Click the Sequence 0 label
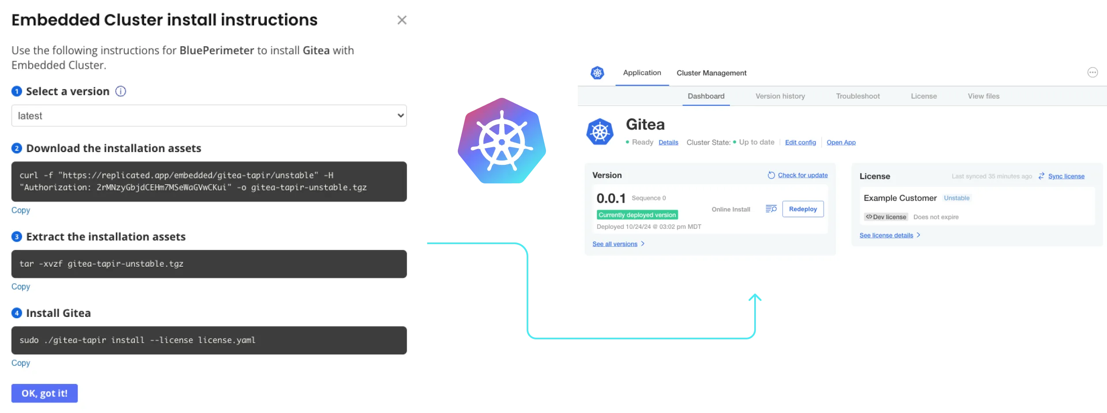Image resolution: width=1107 pixels, height=413 pixels. click(649, 198)
